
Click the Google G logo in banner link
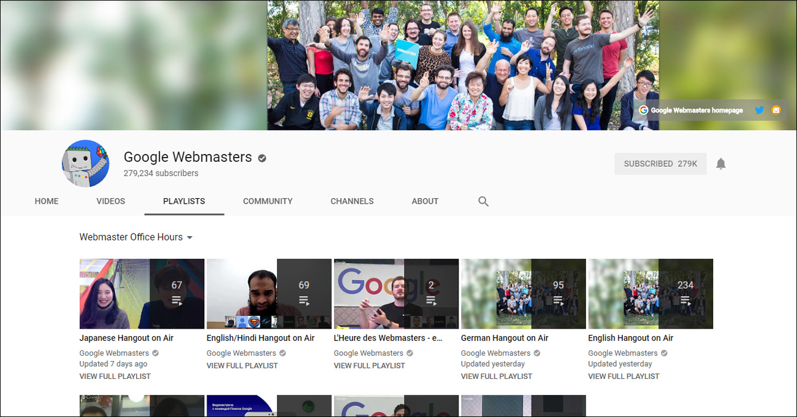point(643,110)
